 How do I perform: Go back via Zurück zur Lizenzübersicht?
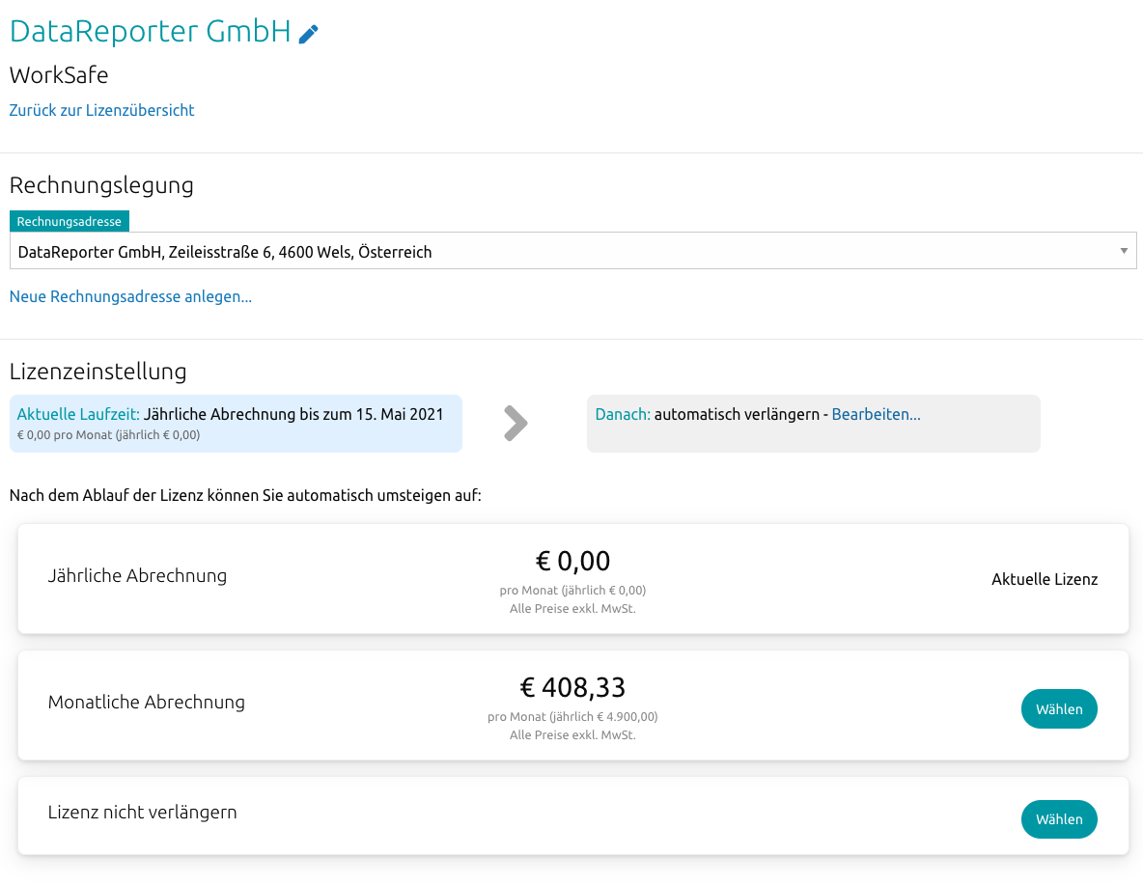tap(101, 110)
